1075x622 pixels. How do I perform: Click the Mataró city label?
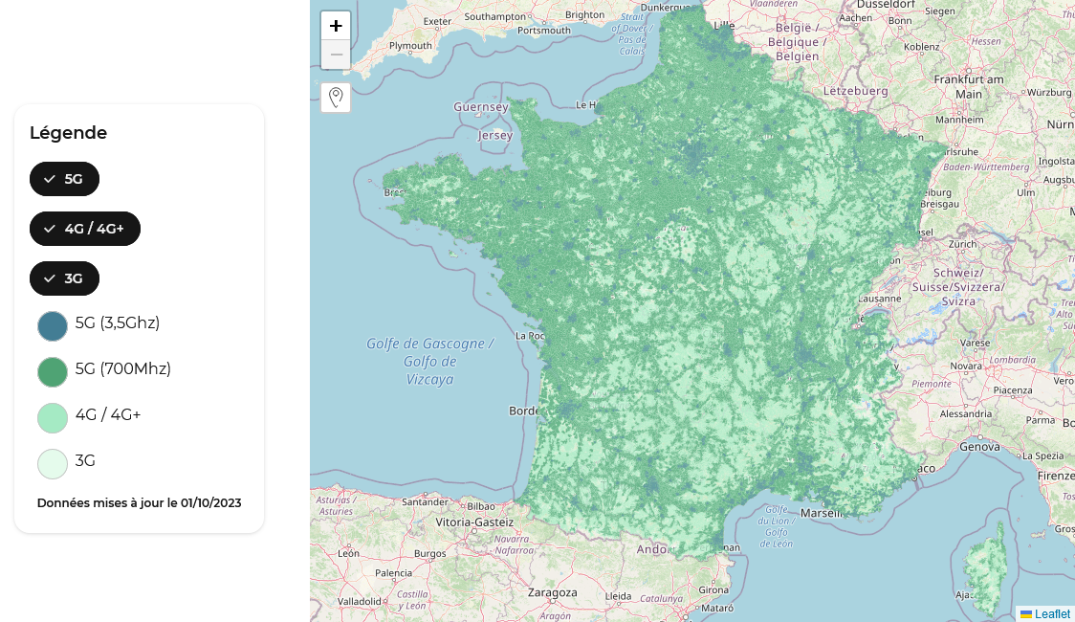(x=717, y=608)
